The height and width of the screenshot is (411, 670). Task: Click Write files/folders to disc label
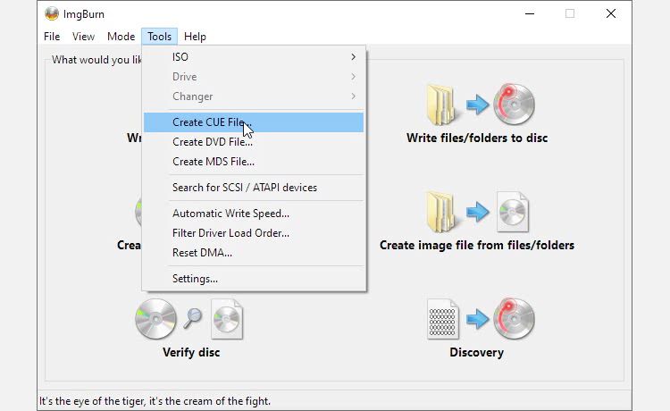477,138
